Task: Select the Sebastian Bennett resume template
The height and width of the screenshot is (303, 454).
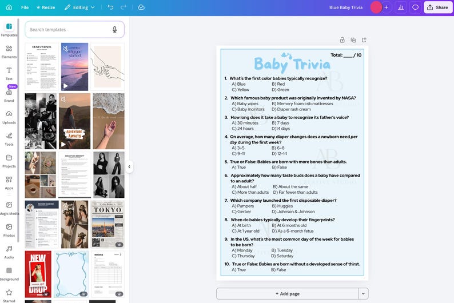Action: click(74, 175)
